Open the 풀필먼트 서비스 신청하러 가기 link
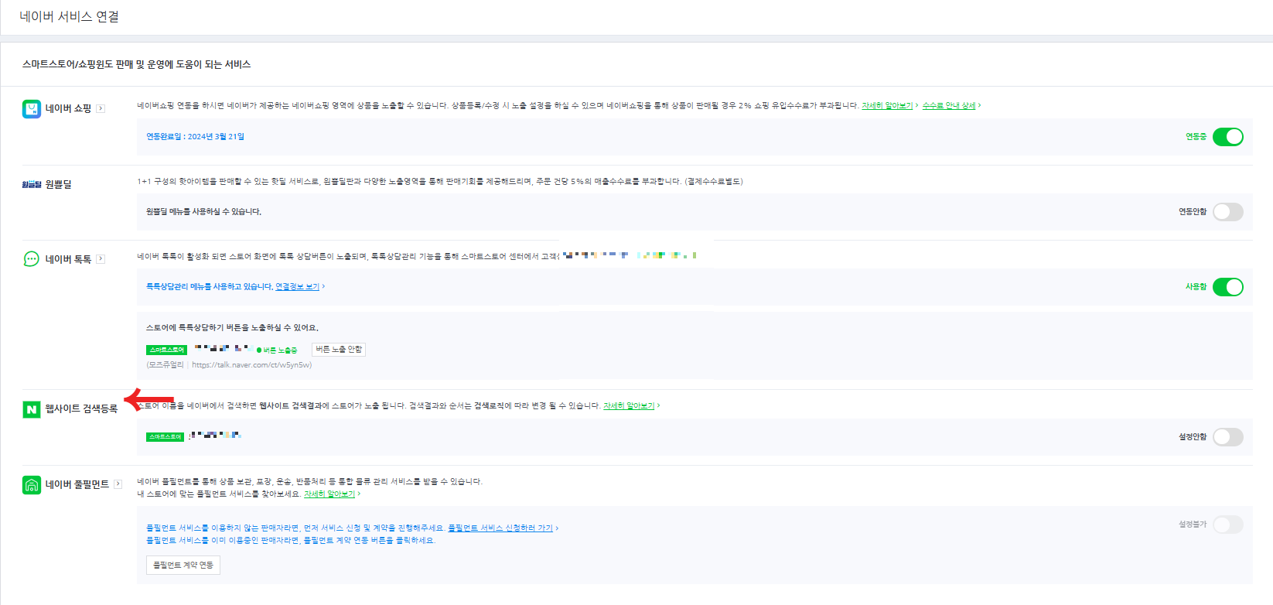The height and width of the screenshot is (605, 1273). tap(500, 528)
